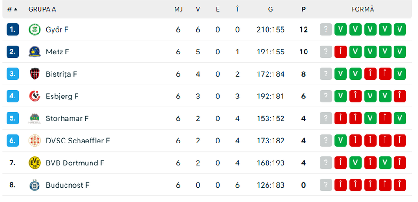Open the Buducnost F team link
The height and width of the screenshot is (202, 418).
coord(67,185)
